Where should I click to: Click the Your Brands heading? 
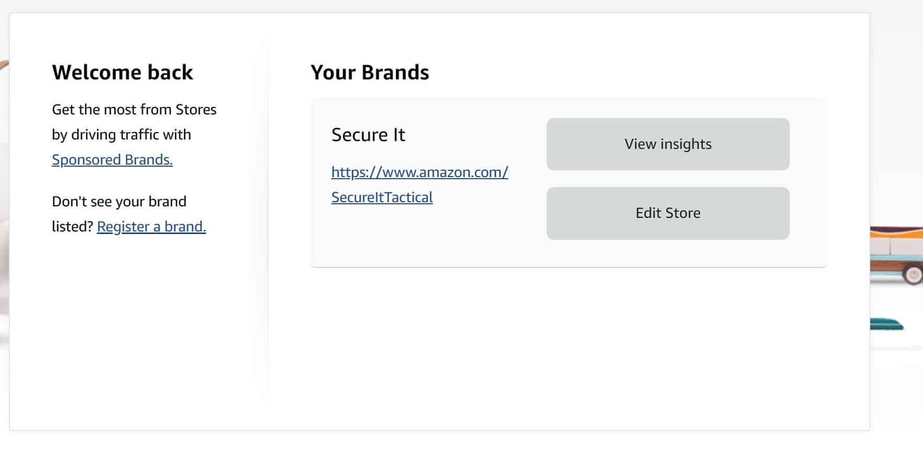(370, 73)
